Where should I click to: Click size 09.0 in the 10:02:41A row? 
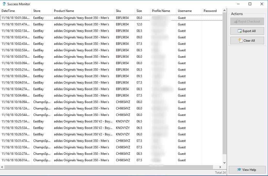(139, 37)
